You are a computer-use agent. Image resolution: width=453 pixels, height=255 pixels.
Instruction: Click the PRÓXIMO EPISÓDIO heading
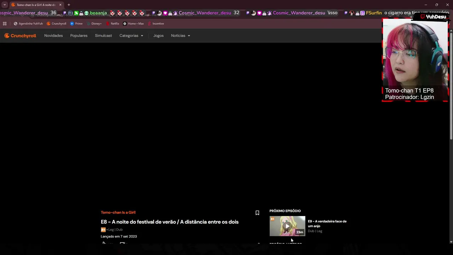[285, 211]
